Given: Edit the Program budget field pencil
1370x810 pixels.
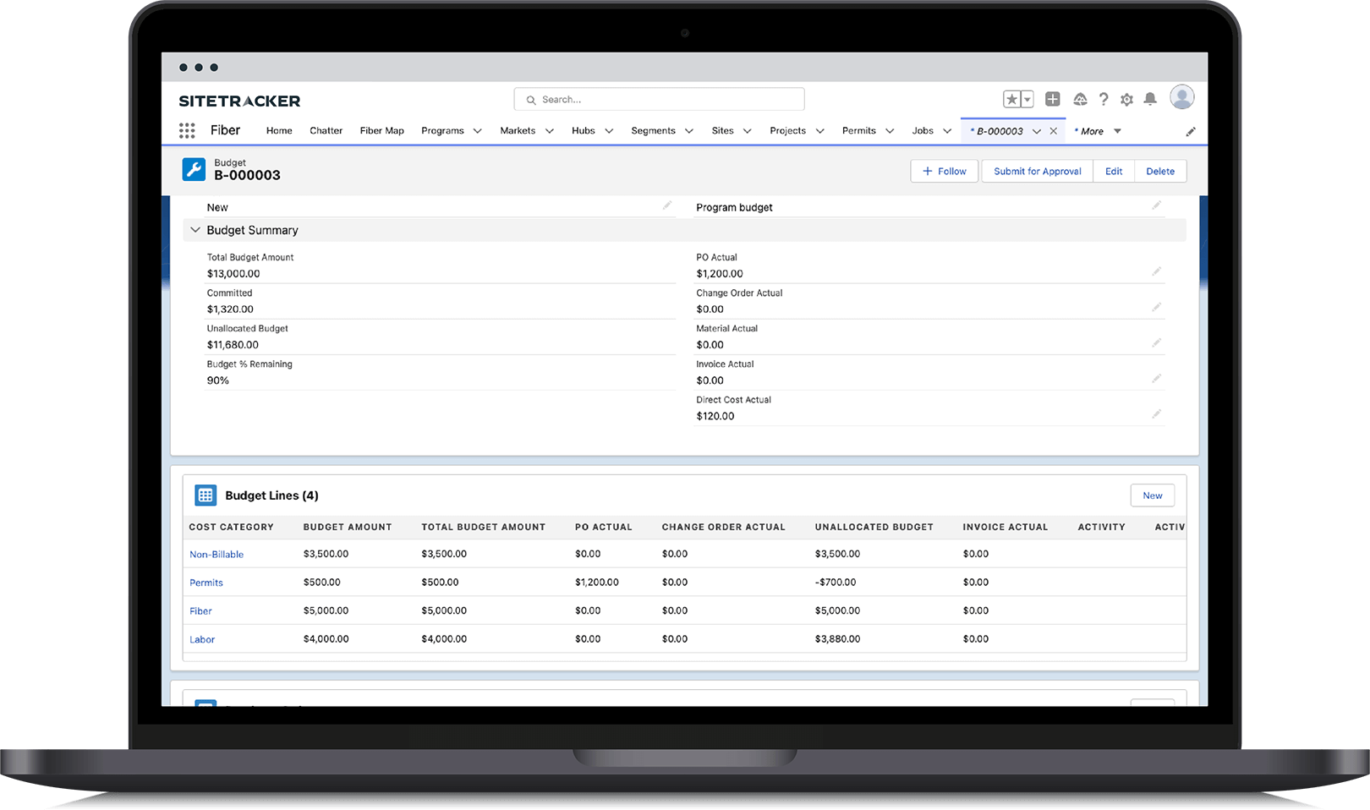Looking at the screenshot, I should (x=1156, y=205).
